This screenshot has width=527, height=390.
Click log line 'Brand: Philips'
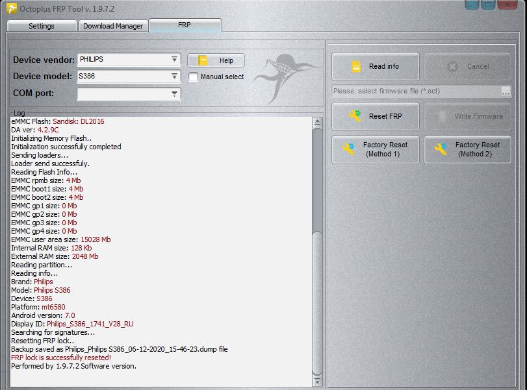click(32, 282)
